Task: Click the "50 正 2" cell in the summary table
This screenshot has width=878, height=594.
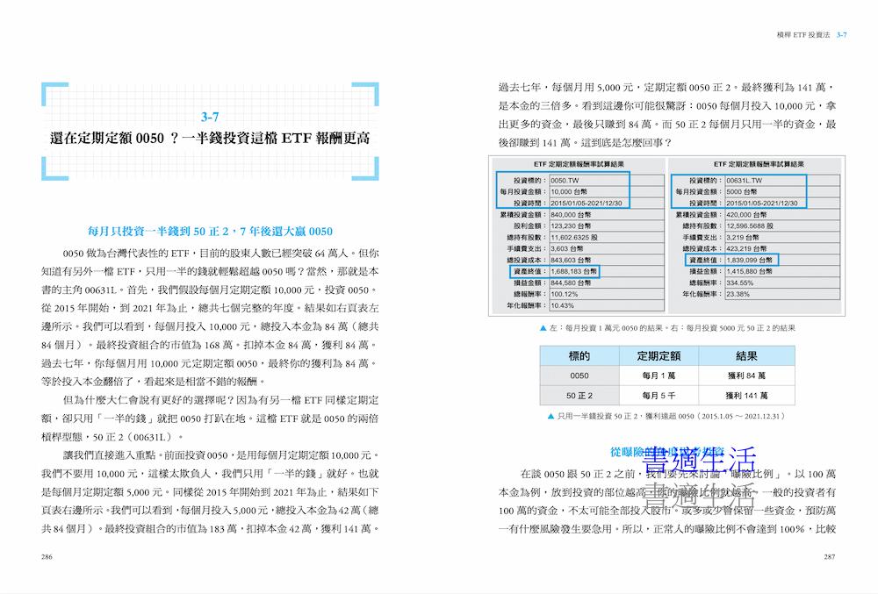Action: point(579,396)
